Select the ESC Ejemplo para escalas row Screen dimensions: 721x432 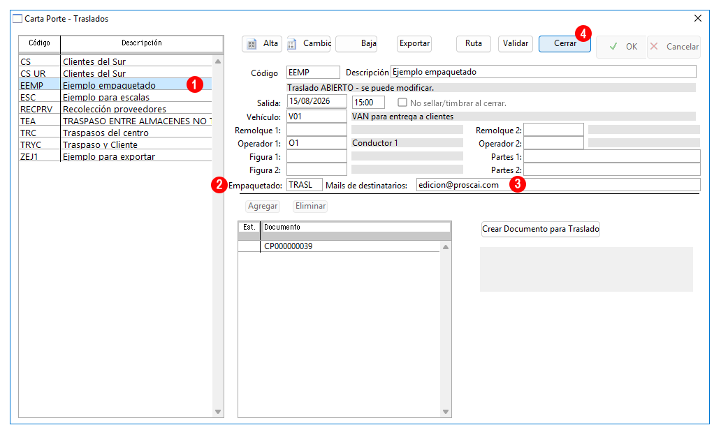pyautogui.click(x=115, y=97)
